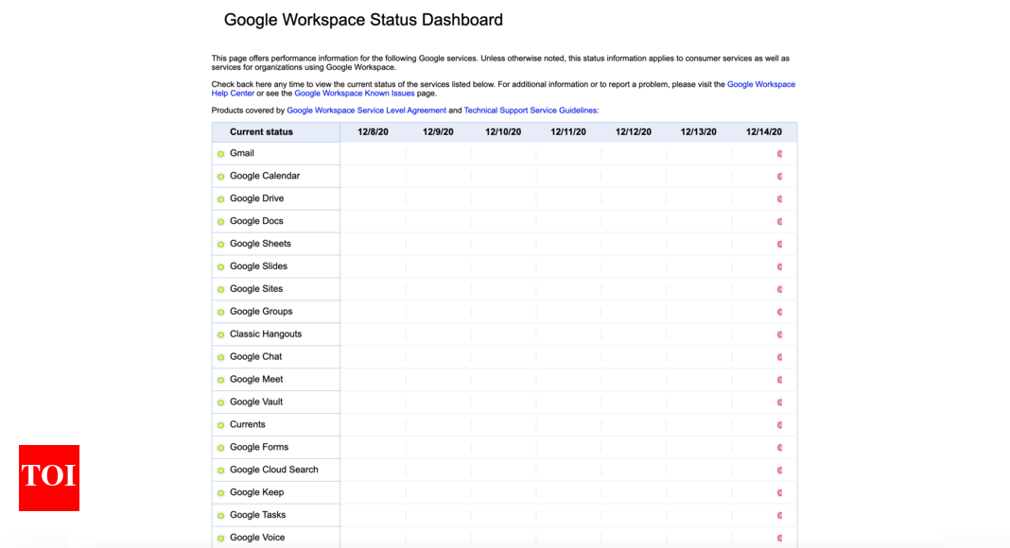Click the green status dot beside Google Keep
1010x548 pixels.
point(221,492)
